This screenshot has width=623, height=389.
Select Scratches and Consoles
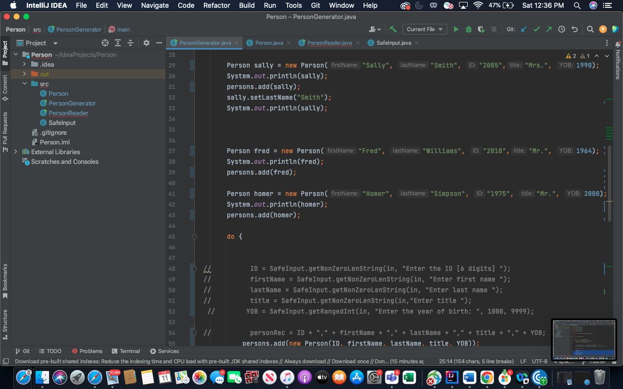point(64,161)
